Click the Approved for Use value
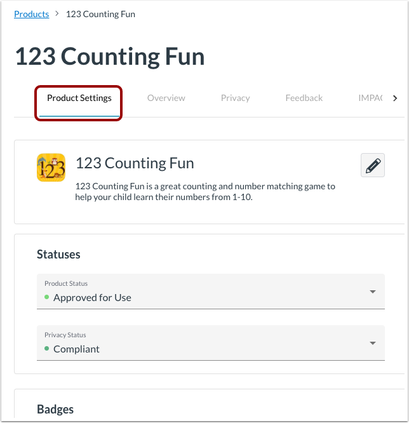 92,297
